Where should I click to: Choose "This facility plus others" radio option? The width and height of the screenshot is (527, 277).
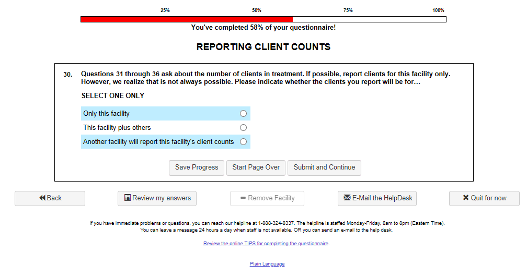pos(243,128)
